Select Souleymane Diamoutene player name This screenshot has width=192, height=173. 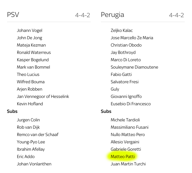coord(134,67)
